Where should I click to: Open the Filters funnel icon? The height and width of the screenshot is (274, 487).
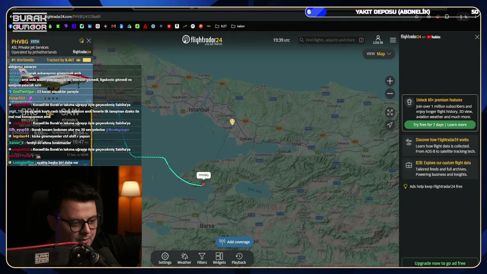[x=202, y=258]
